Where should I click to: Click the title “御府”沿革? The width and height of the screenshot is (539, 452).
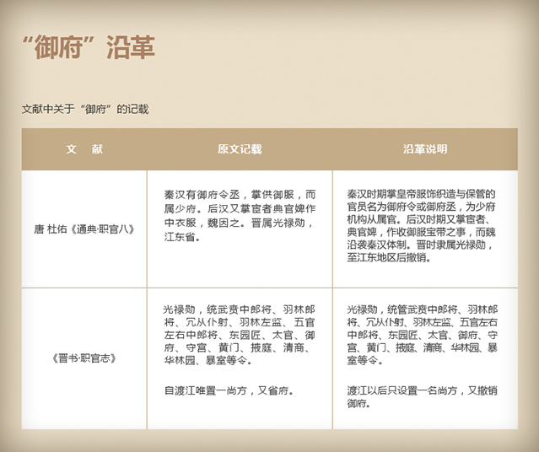pos(89,47)
